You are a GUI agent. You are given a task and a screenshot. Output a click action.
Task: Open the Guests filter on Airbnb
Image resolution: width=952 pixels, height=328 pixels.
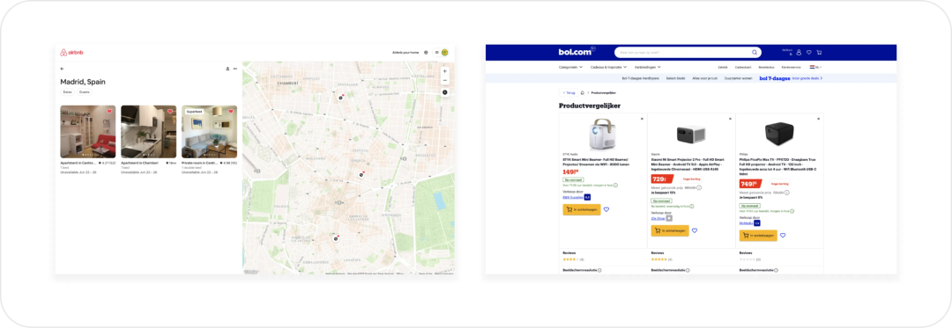[85, 92]
